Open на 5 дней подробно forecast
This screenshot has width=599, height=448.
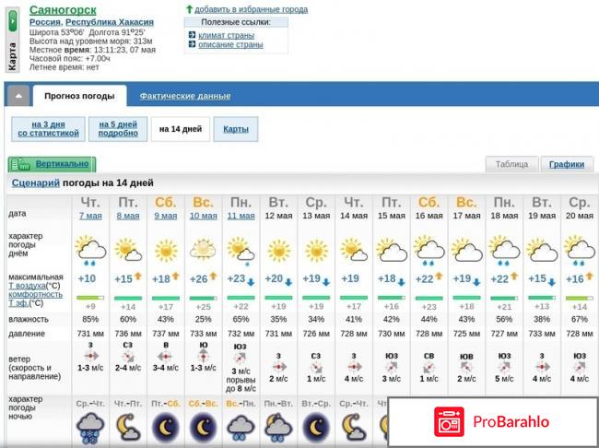[118, 129]
